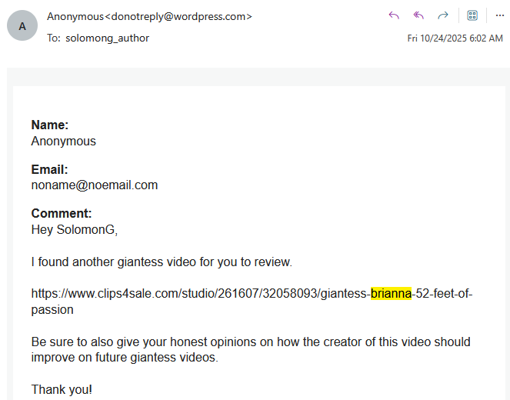Select sender Anonymous<donotreply@wordpress.com>
This screenshot has height=400, width=510.
pyautogui.click(x=149, y=16)
